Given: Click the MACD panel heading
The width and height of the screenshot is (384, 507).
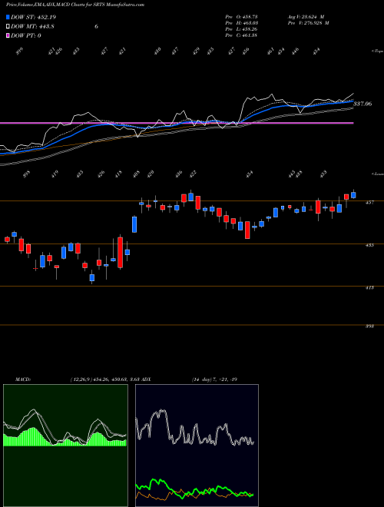Looking at the screenshot, I should pyautogui.click(x=22, y=379).
